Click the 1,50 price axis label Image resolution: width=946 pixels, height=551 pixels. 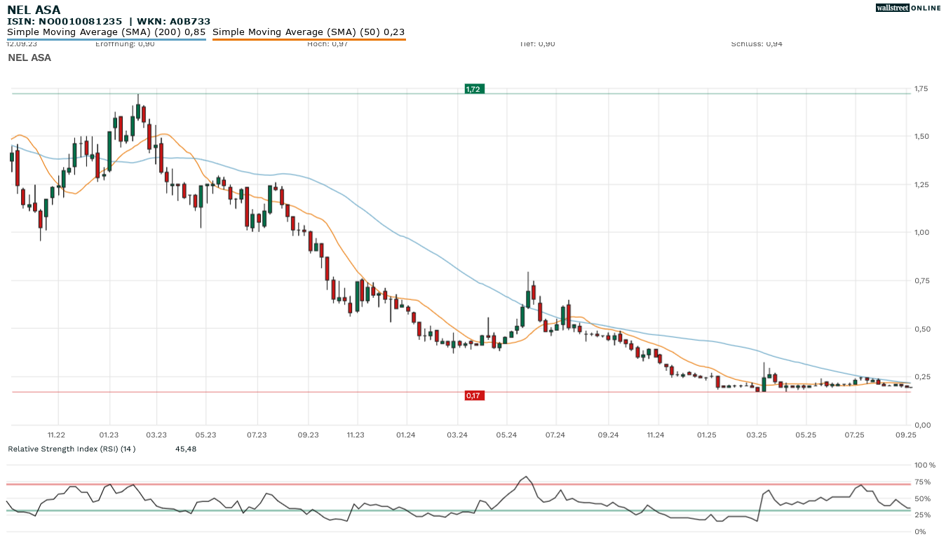[921, 136]
